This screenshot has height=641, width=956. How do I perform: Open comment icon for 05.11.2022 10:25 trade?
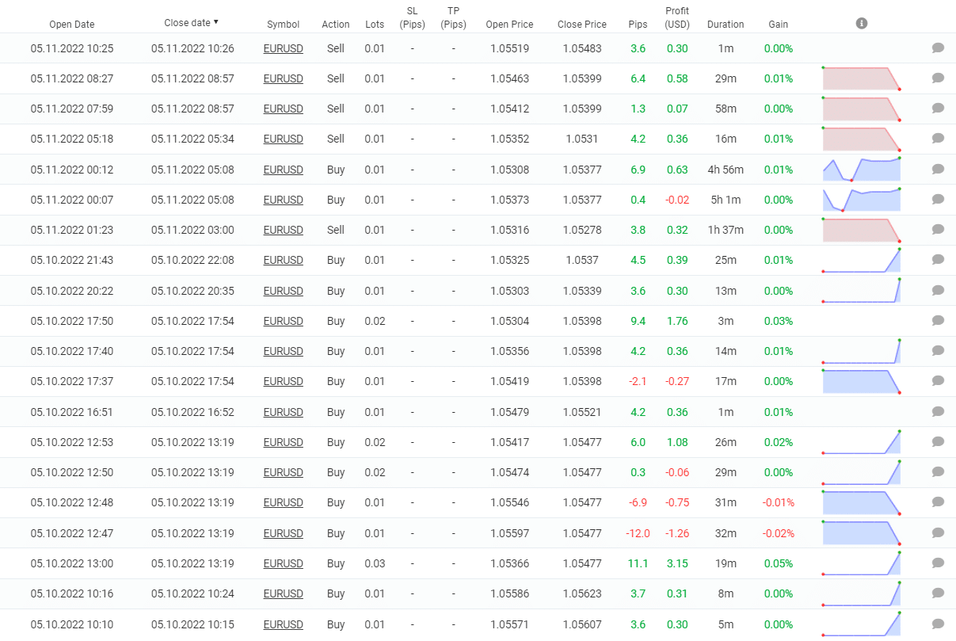pyautogui.click(x=938, y=48)
